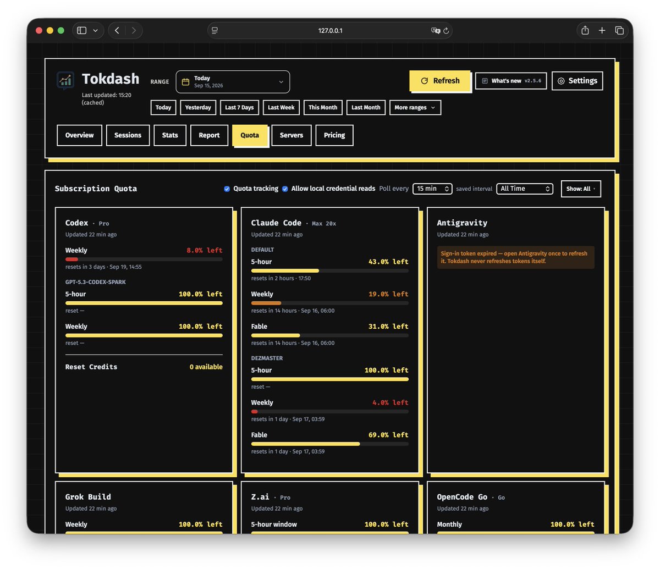Switch to the Sessions tab
The height and width of the screenshot is (569, 660).
[128, 135]
